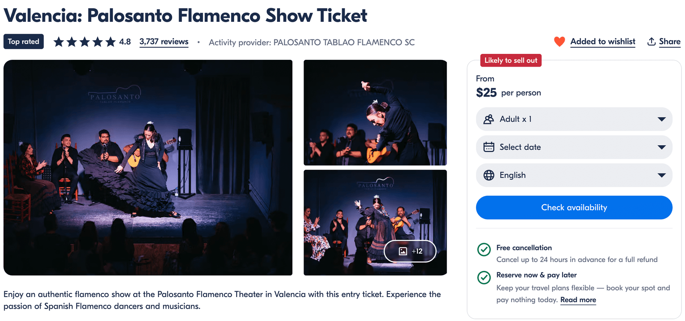Viewport: 685px width, 321px height.
Task: Click the top-right dancer thumbnail
Action: pos(375,112)
